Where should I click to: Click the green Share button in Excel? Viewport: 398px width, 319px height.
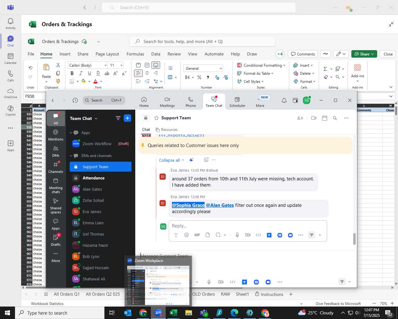coord(364,54)
